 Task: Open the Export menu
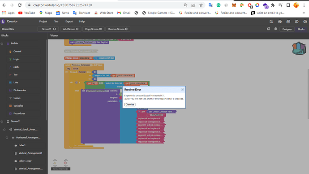point(69,22)
